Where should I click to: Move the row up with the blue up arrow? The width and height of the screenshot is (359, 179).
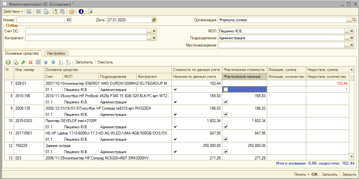[x=46, y=62]
